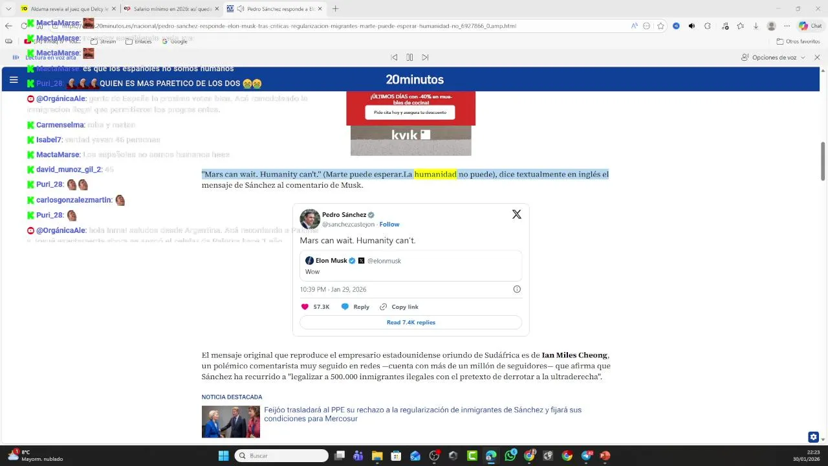Expand the Opciones de voz dropdown
This screenshot has height=466, width=828.
pyautogui.click(x=773, y=58)
